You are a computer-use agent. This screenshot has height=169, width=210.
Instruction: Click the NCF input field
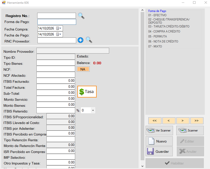pyautogui.click(x=56, y=69)
